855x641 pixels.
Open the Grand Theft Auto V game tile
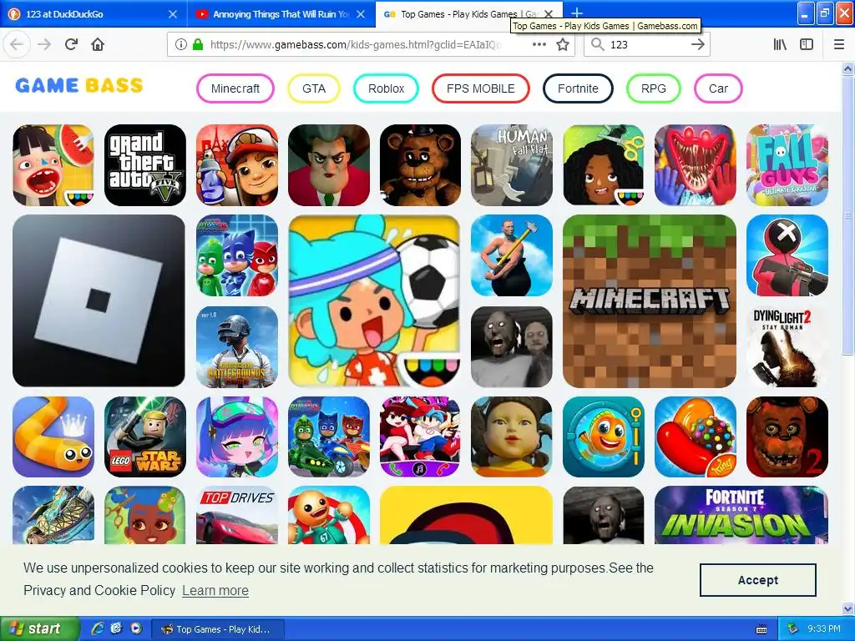coord(145,165)
